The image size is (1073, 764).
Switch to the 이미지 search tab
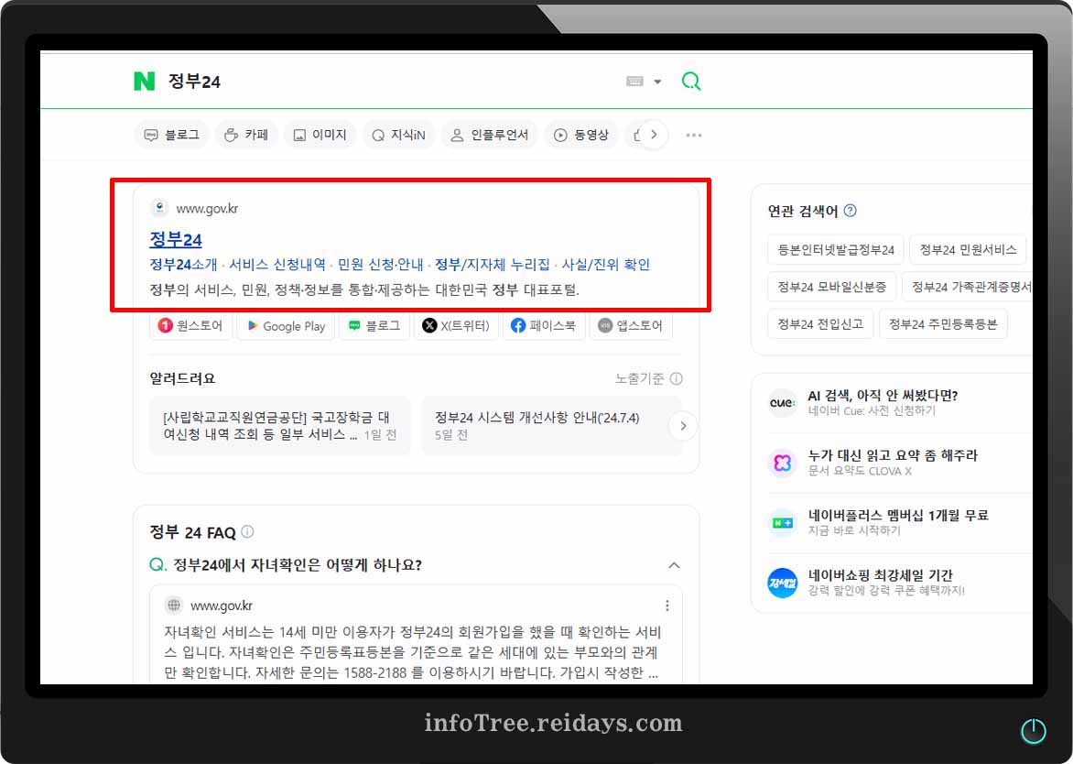click(x=319, y=135)
